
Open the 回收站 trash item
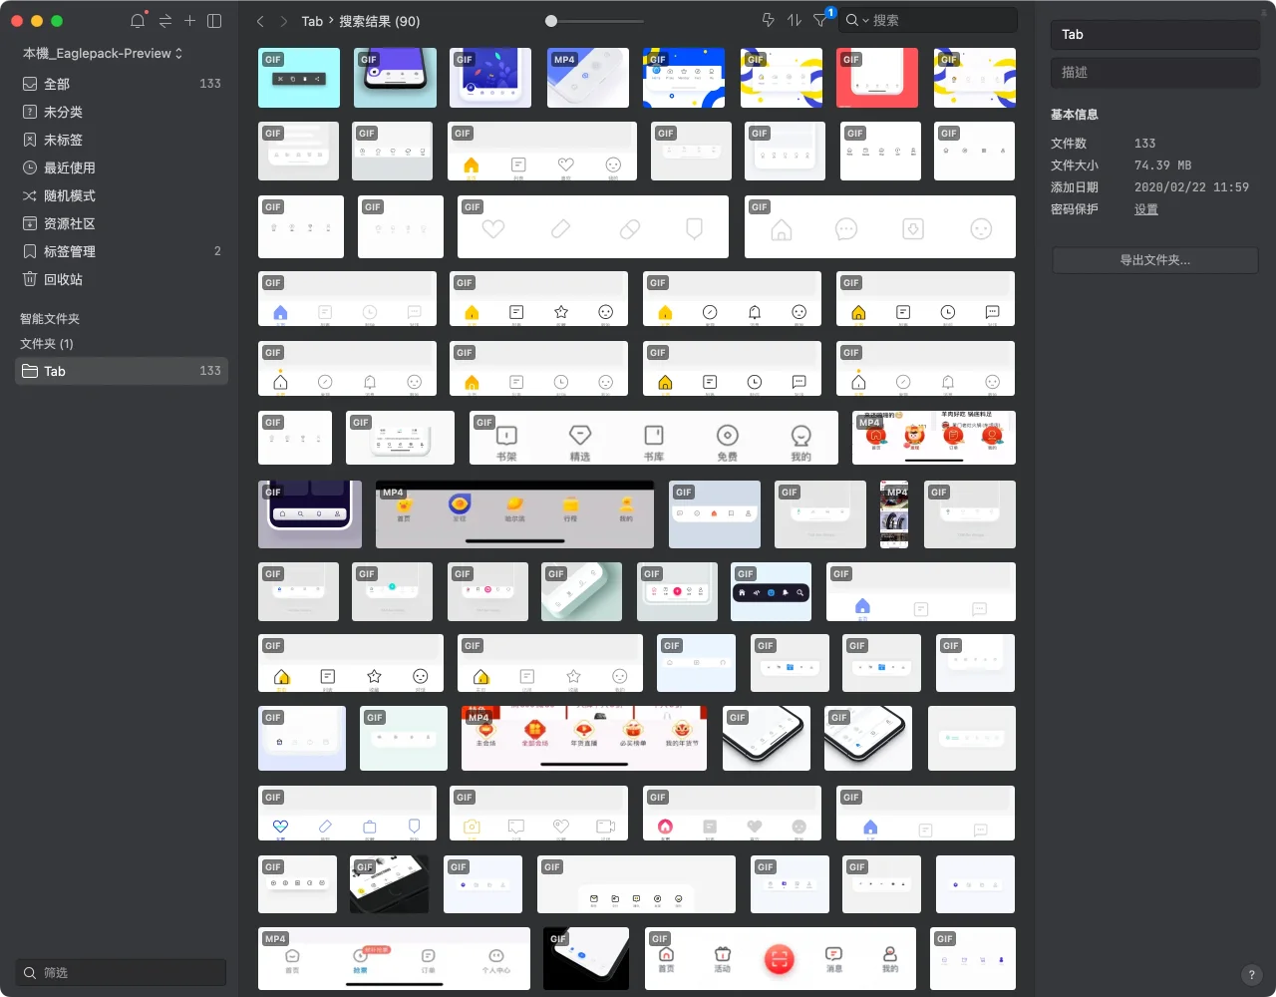coord(63,279)
